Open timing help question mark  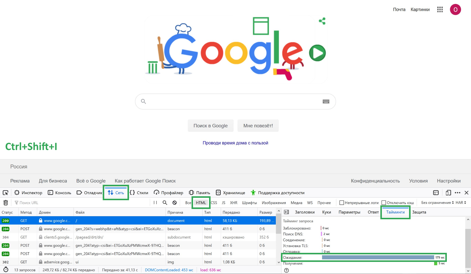click(x=286, y=270)
